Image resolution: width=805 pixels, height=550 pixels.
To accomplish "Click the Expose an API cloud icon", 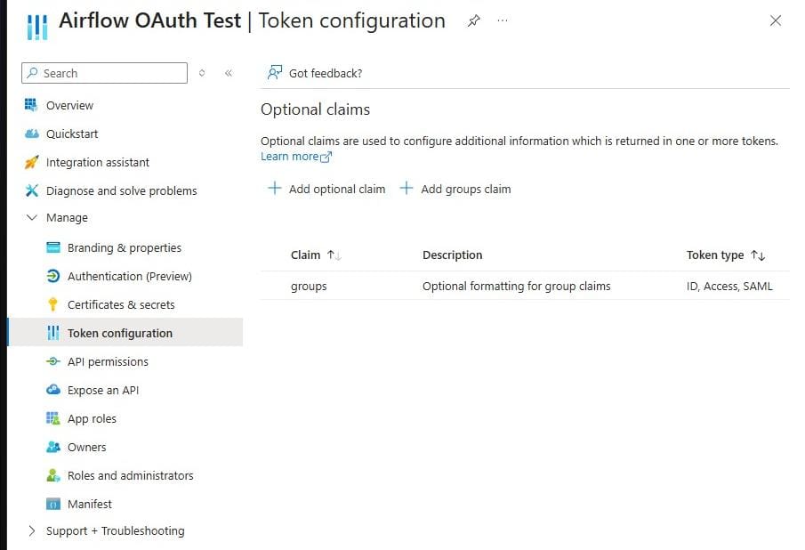I will pos(54,390).
